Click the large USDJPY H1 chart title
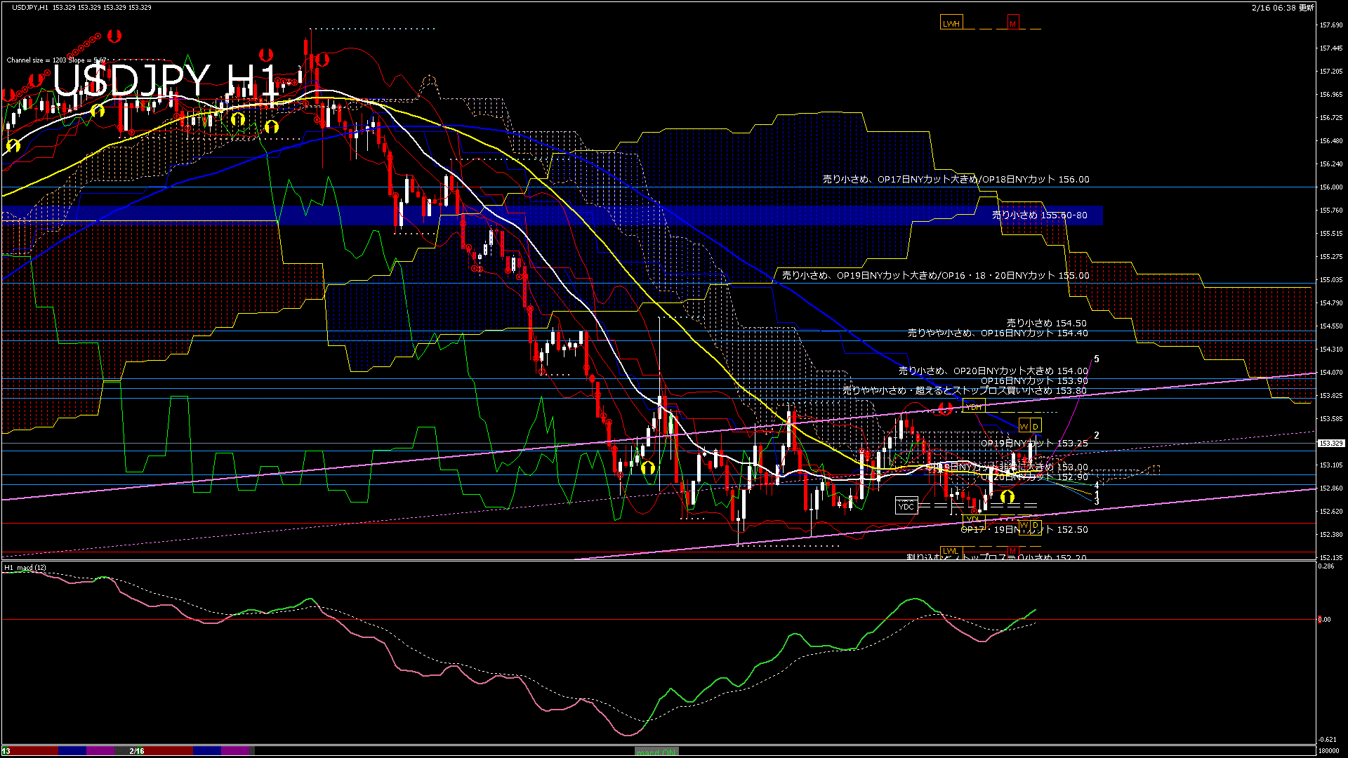The width and height of the screenshot is (1348, 758). (x=165, y=81)
